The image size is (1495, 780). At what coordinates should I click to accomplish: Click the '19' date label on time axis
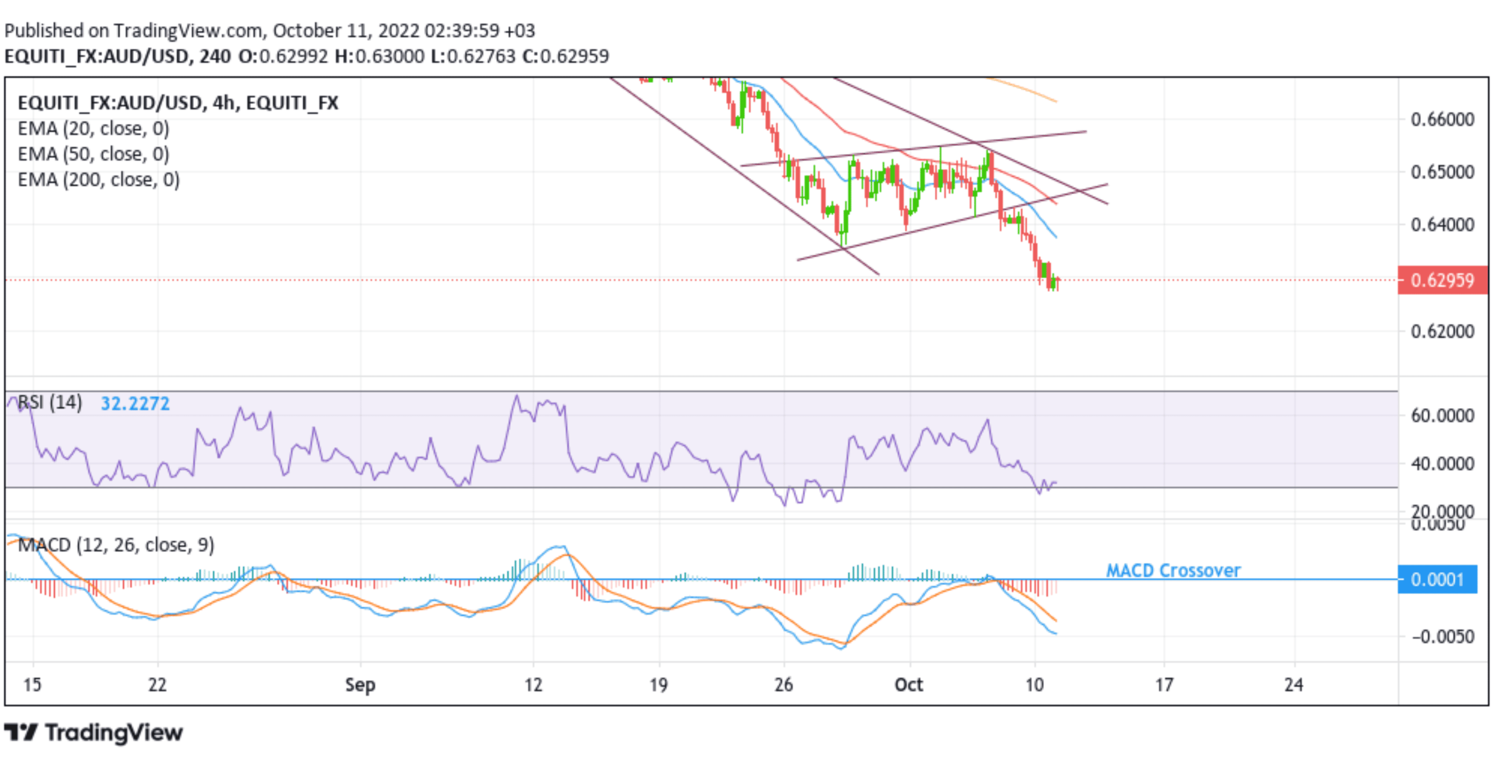(659, 685)
